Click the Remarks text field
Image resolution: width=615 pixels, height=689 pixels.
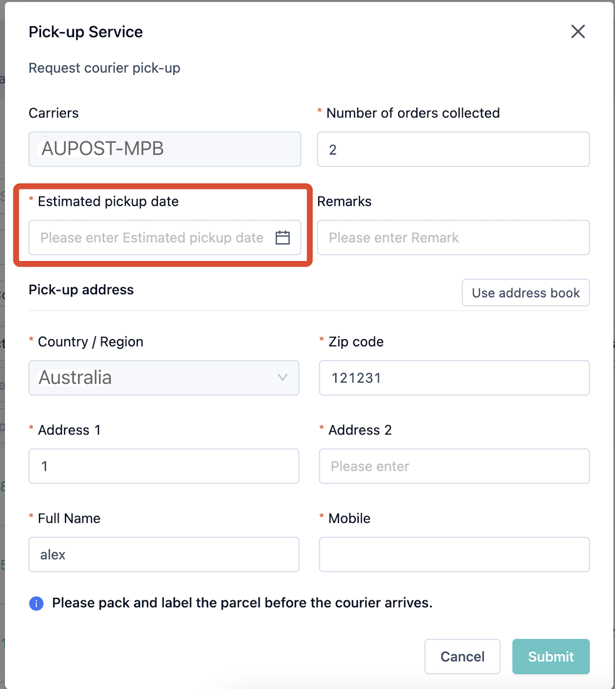453,238
